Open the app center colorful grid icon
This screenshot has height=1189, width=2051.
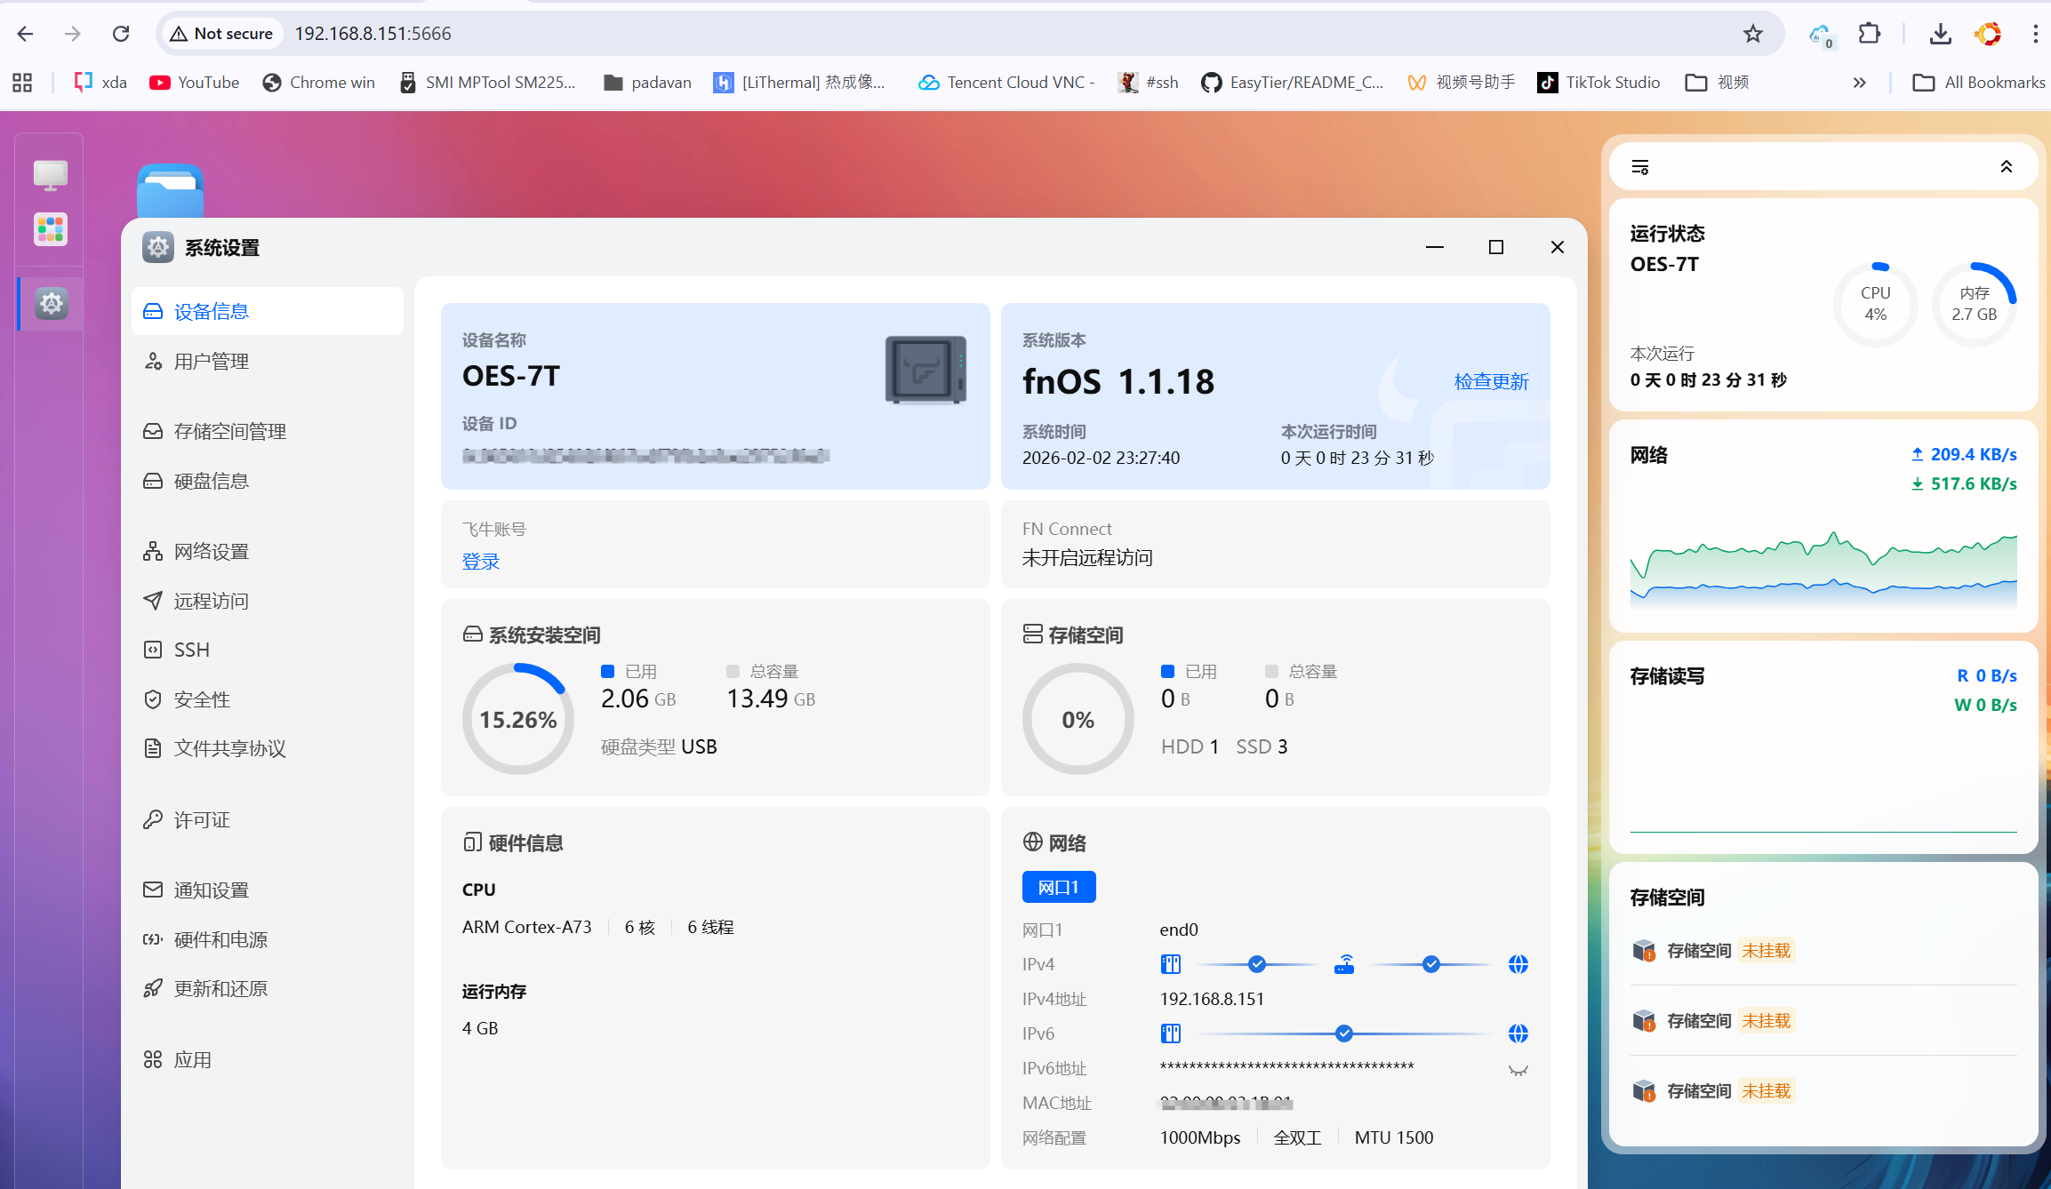coord(50,229)
